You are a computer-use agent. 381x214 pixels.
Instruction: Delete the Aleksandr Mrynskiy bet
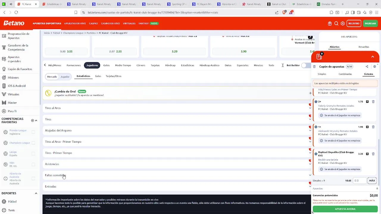[373, 127]
